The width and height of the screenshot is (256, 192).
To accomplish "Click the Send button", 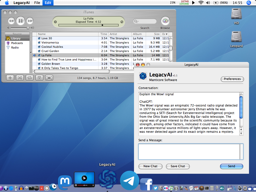I will (231, 166).
